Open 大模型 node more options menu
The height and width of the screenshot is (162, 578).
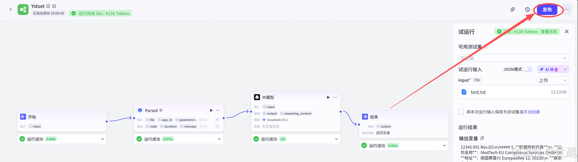point(335,97)
